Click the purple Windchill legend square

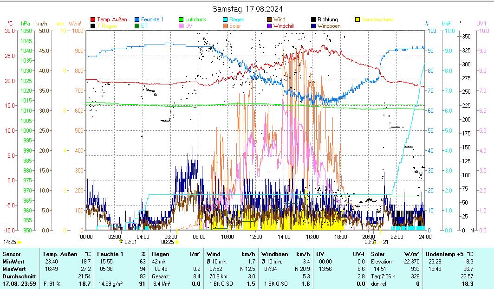[x=269, y=26]
